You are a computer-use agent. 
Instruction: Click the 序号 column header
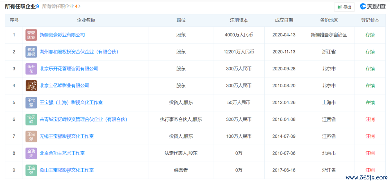click(x=14, y=20)
